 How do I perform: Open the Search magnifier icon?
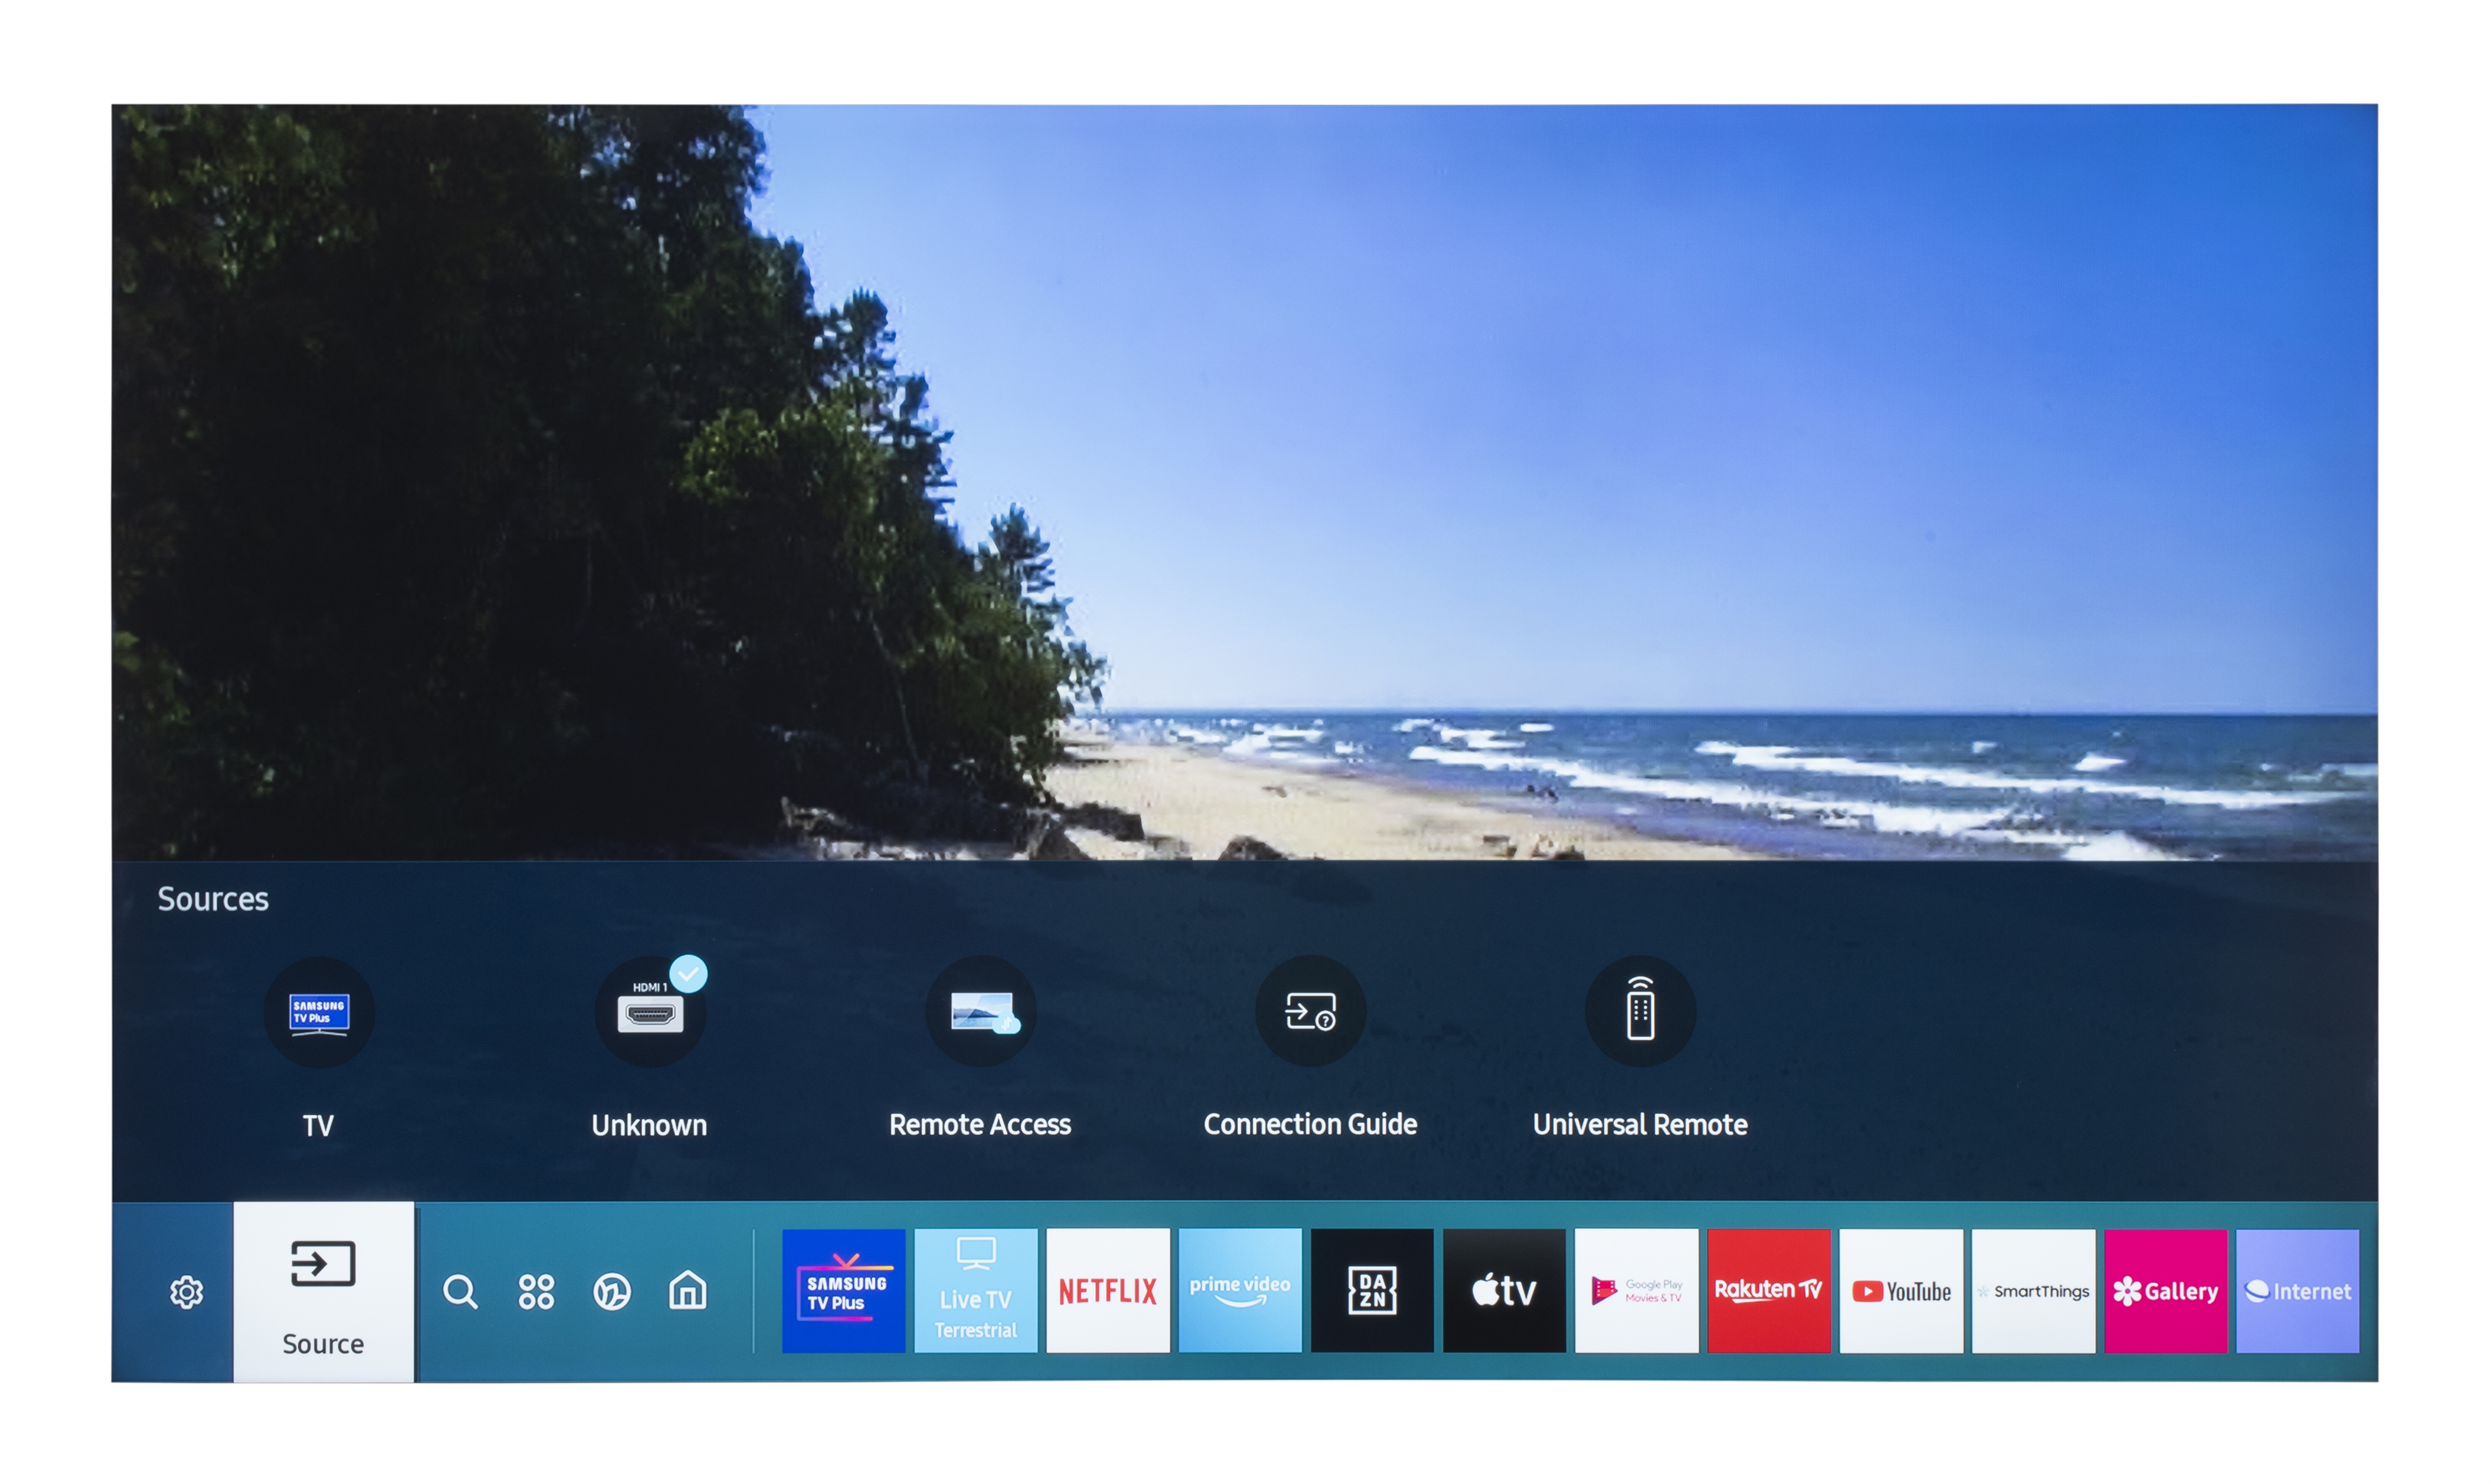(460, 1292)
